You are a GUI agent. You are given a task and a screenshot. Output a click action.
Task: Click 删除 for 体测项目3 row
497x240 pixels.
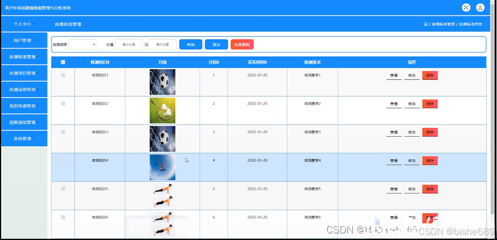point(430,132)
